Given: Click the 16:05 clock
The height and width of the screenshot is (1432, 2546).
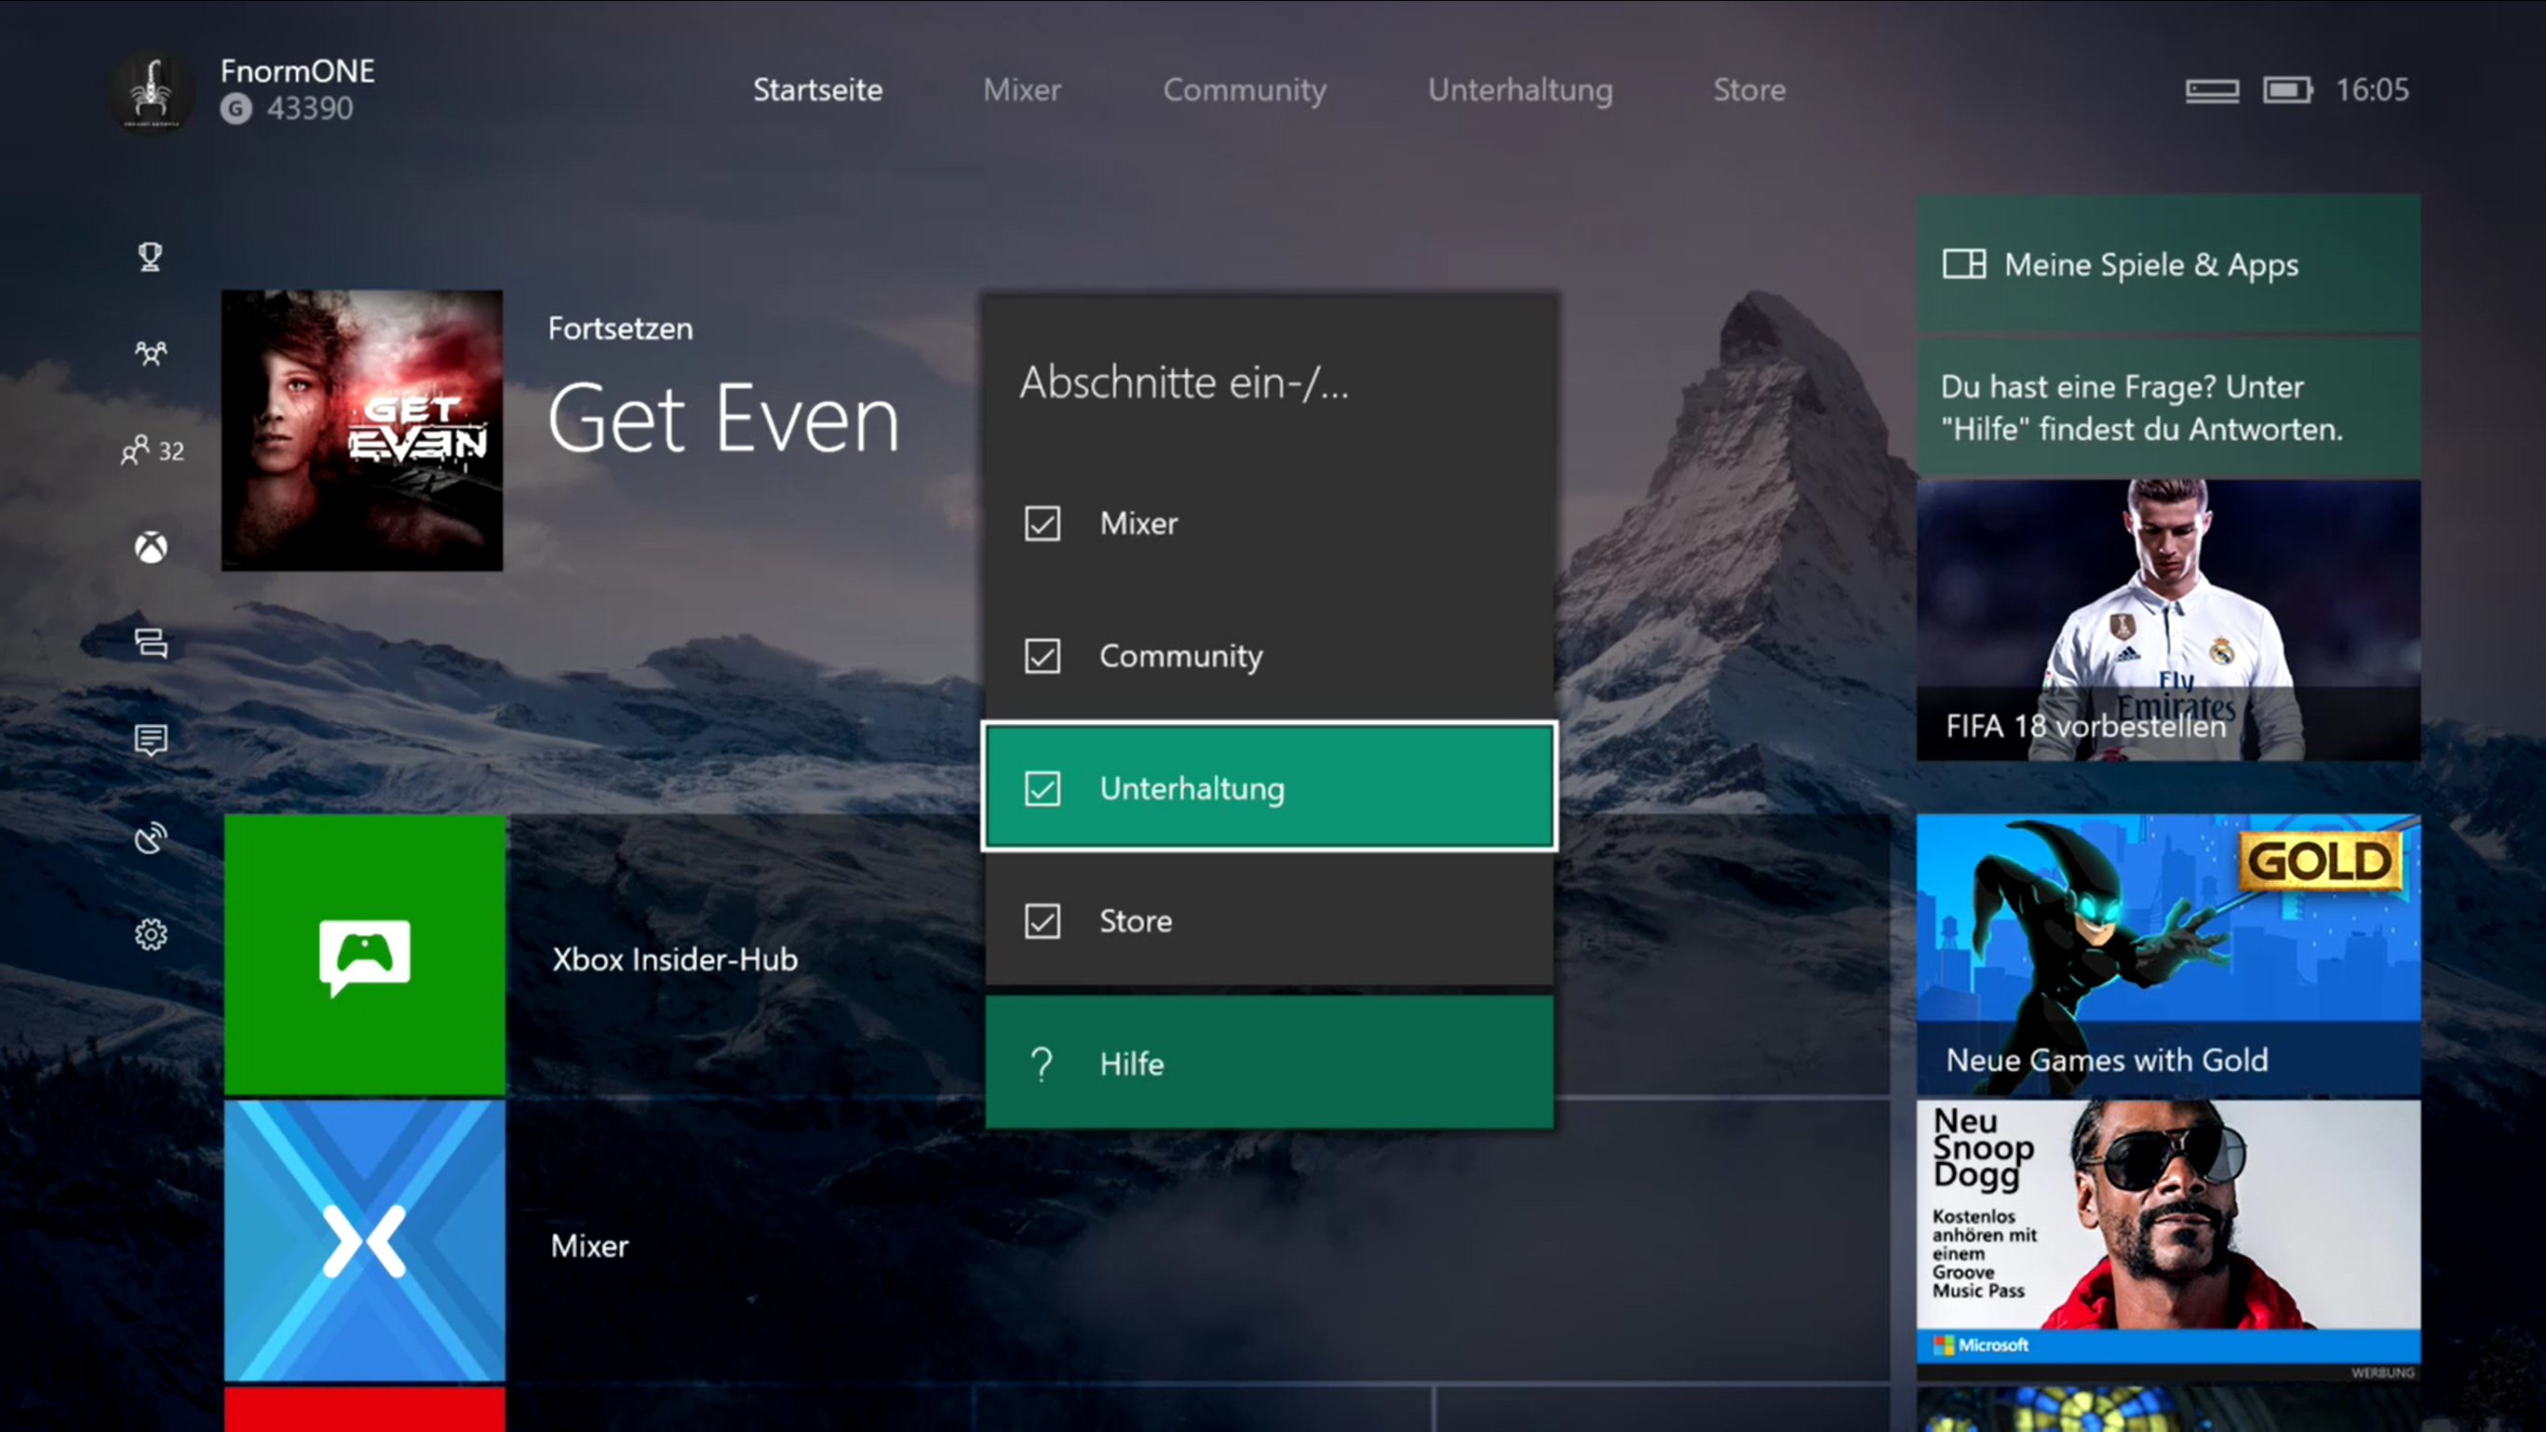Looking at the screenshot, I should 2372,90.
